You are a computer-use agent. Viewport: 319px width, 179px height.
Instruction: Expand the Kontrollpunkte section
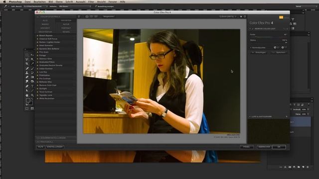tap(251, 48)
